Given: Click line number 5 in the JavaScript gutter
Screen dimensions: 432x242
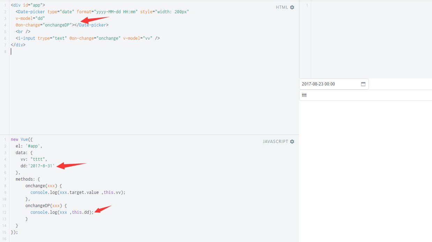Looking at the screenshot, I should pos(5,166).
